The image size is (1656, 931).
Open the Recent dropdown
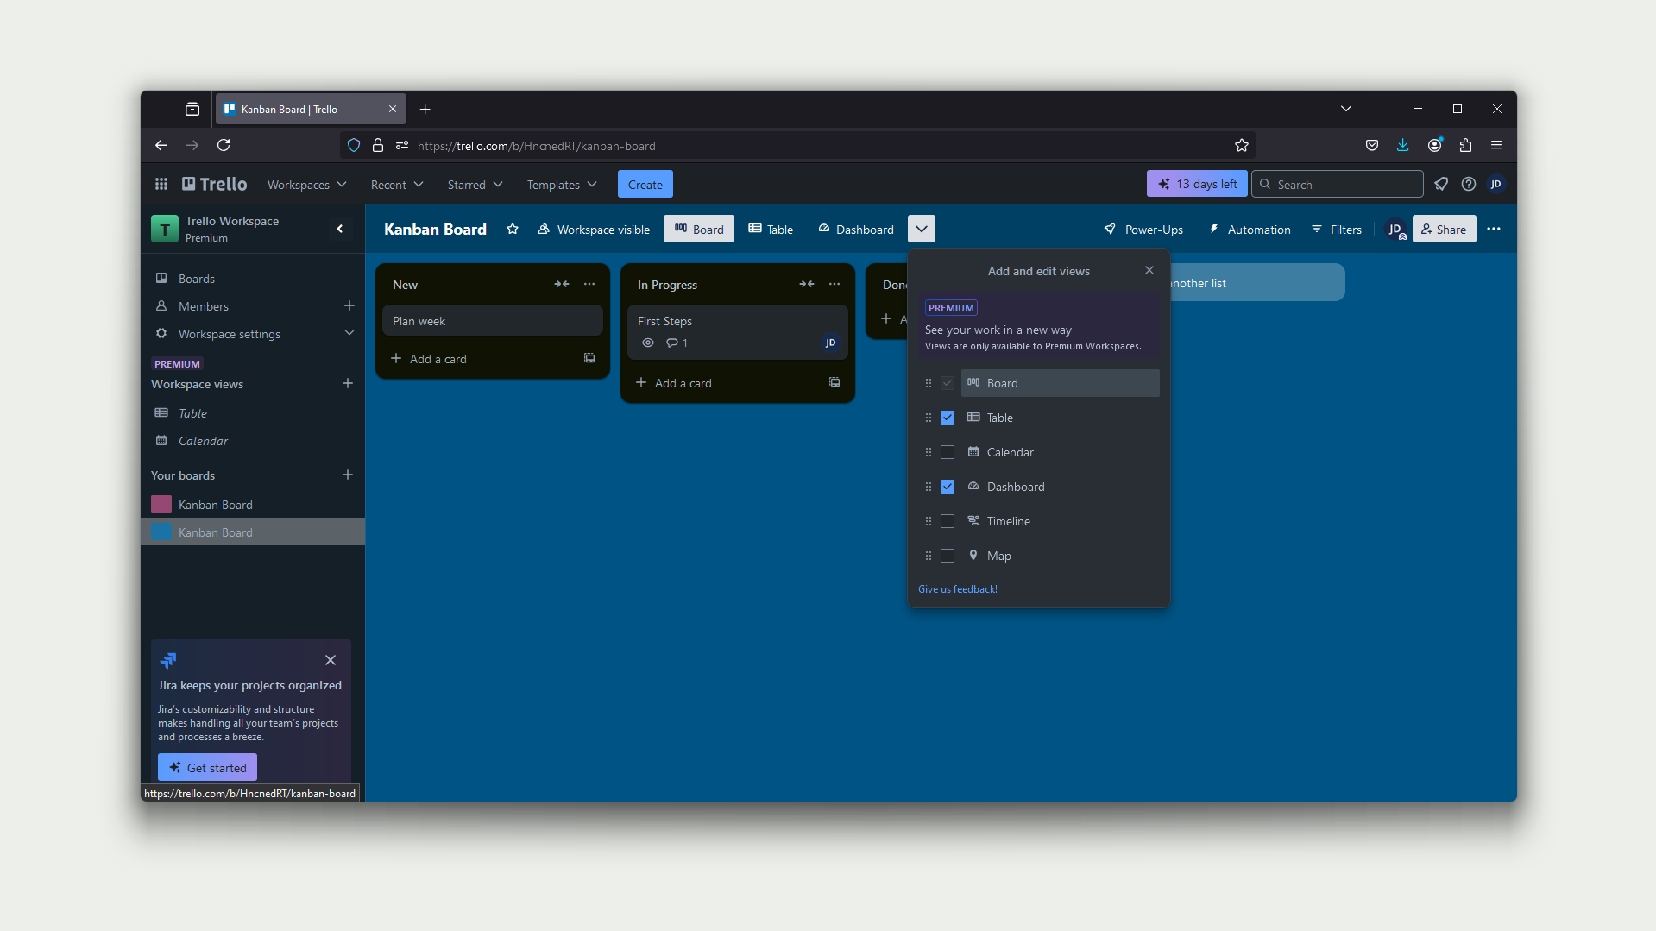pos(397,185)
